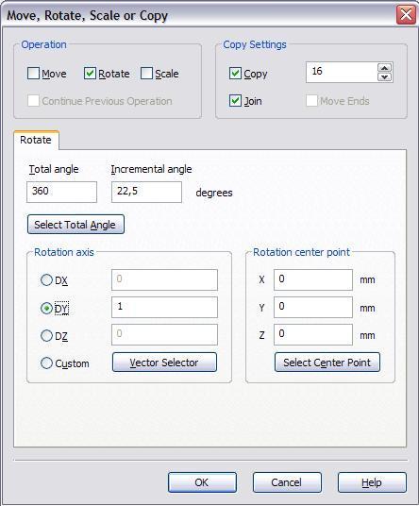
Task: Switch to the Rotate tab
Action: pyautogui.click(x=36, y=140)
